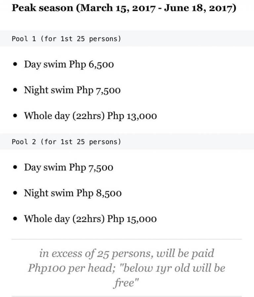The width and height of the screenshot is (254, 297).
Task: Click the divider line above the italic note
Action: point(127,239)
